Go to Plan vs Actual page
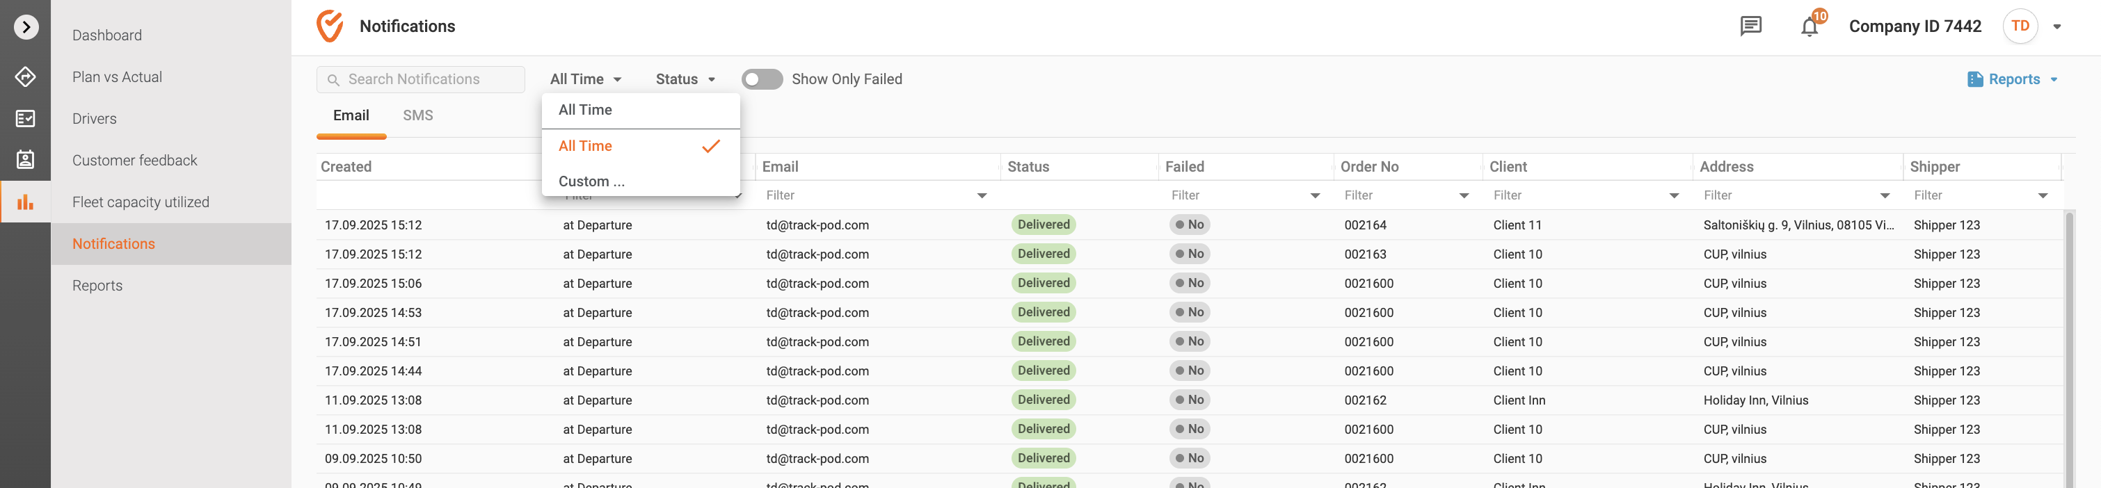 click(x=117, y=76)
